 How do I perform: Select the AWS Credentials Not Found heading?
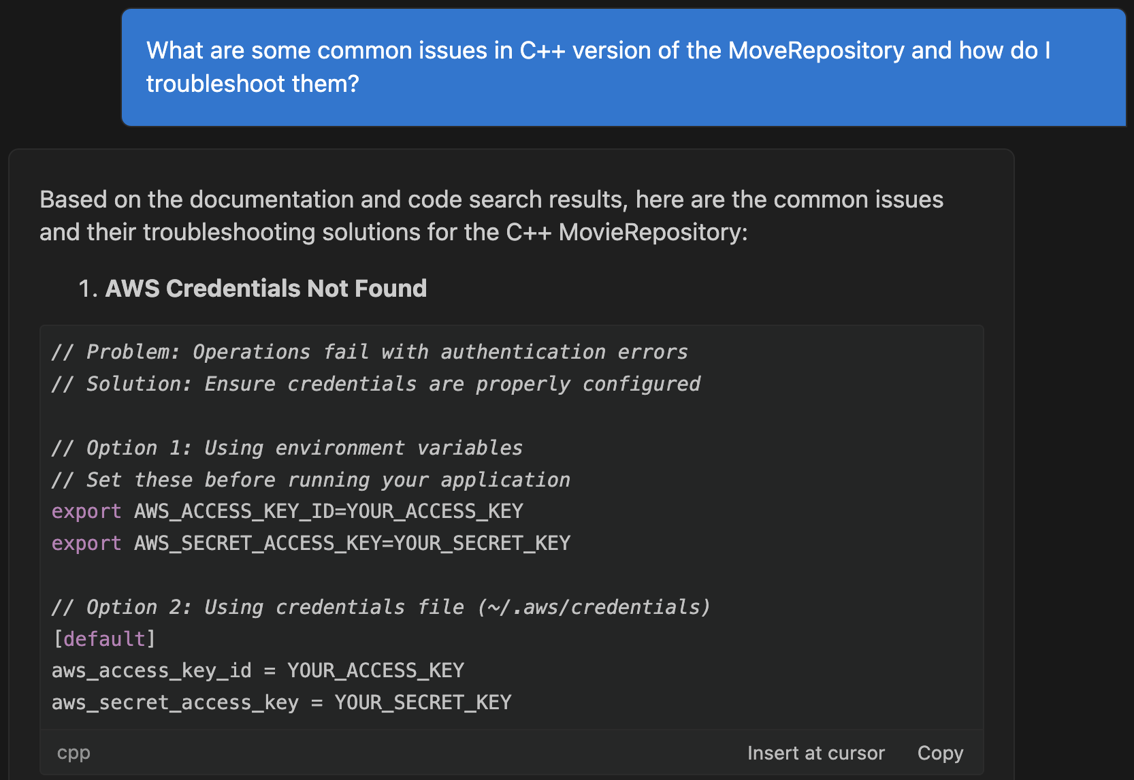[266, 288]
